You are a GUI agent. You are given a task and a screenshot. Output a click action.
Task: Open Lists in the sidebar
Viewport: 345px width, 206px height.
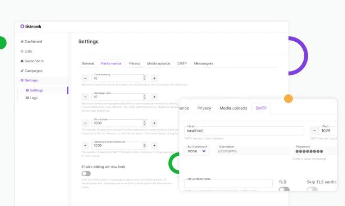28,51
